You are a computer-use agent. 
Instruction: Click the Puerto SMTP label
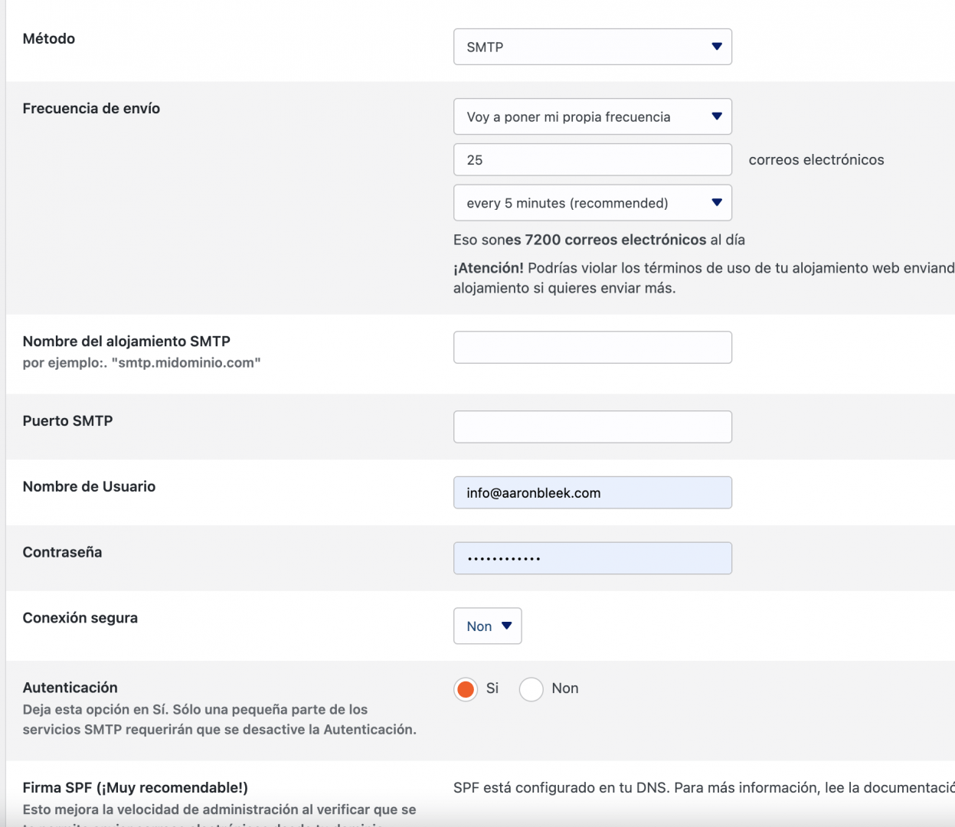(x=67, y=421)
